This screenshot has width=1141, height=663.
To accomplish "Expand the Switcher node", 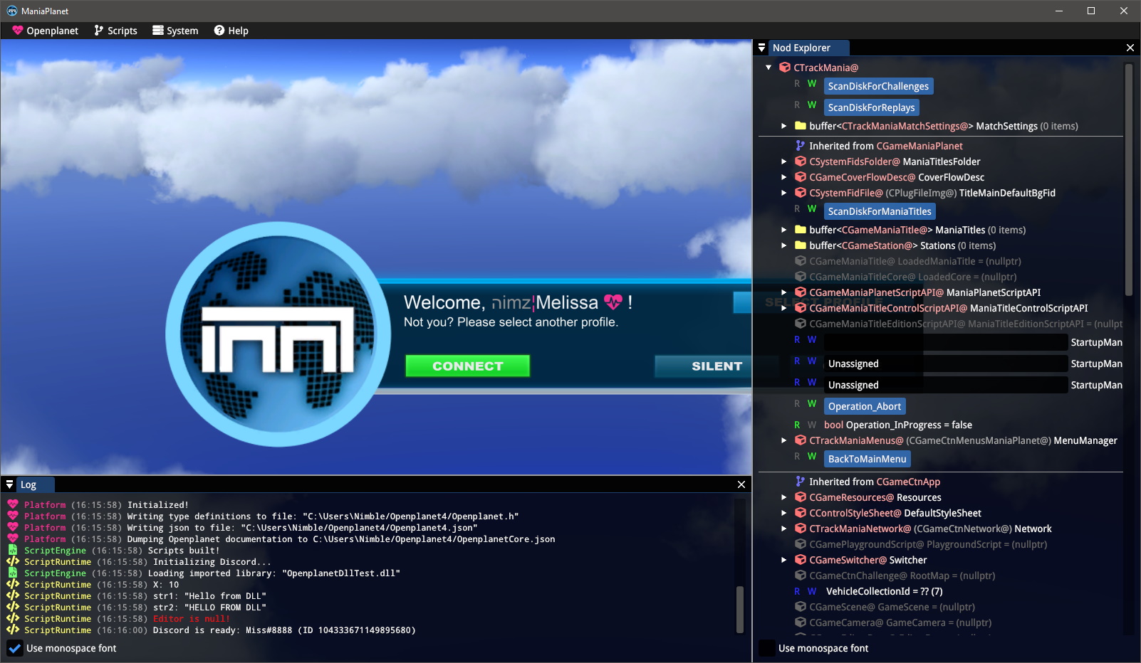I will [x=783, y=560].
